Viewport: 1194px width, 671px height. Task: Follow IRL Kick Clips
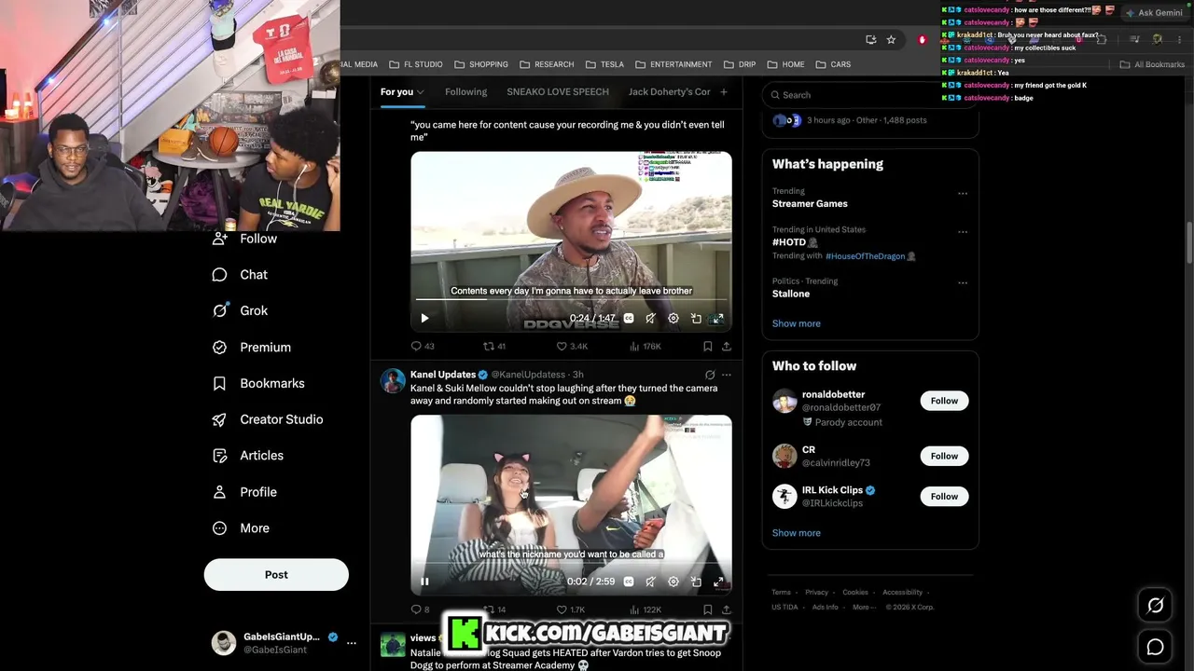(944, 497)
